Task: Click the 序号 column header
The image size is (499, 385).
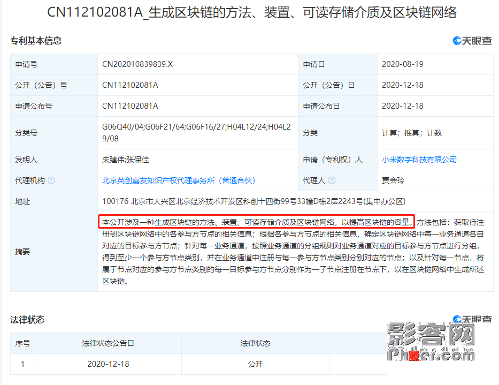Action: coord(22,343)
